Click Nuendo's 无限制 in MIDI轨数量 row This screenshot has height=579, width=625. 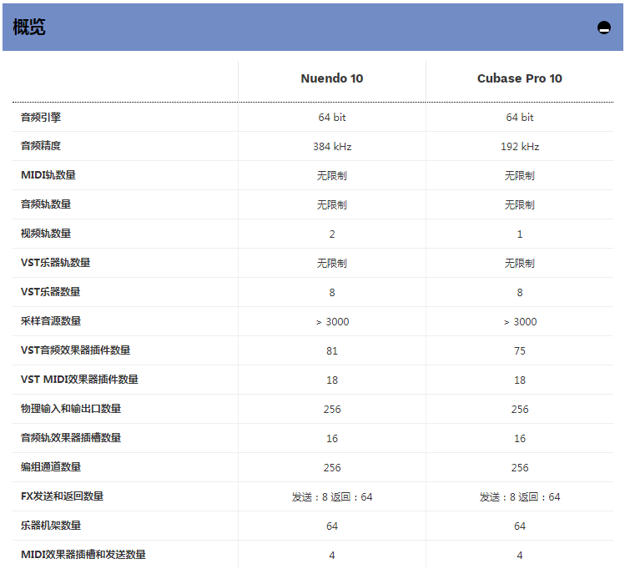332,176
